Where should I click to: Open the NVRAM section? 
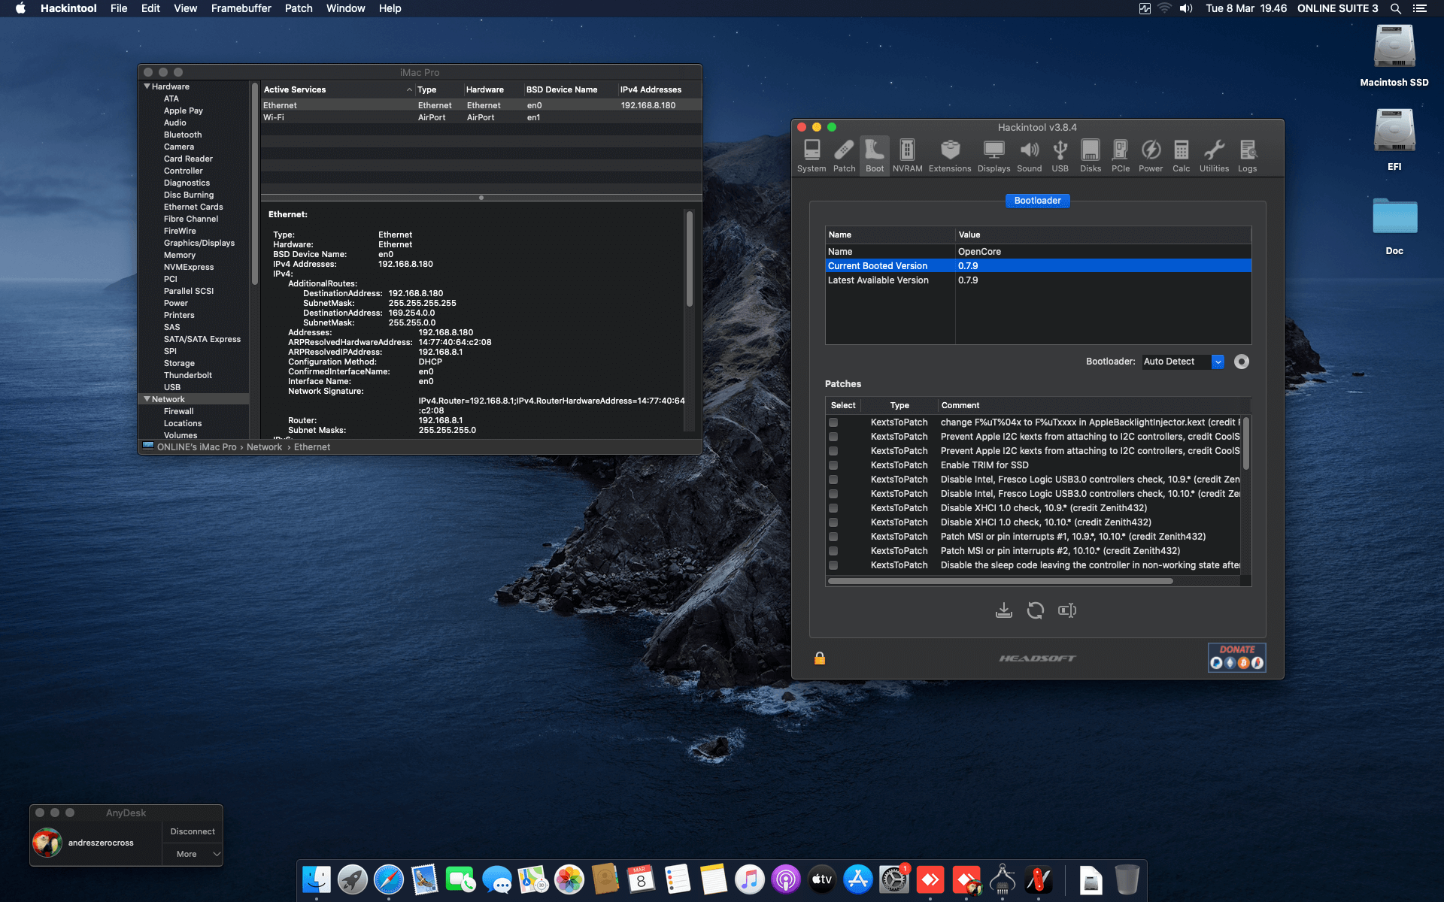pyautogui.click(x=907, y=154)
